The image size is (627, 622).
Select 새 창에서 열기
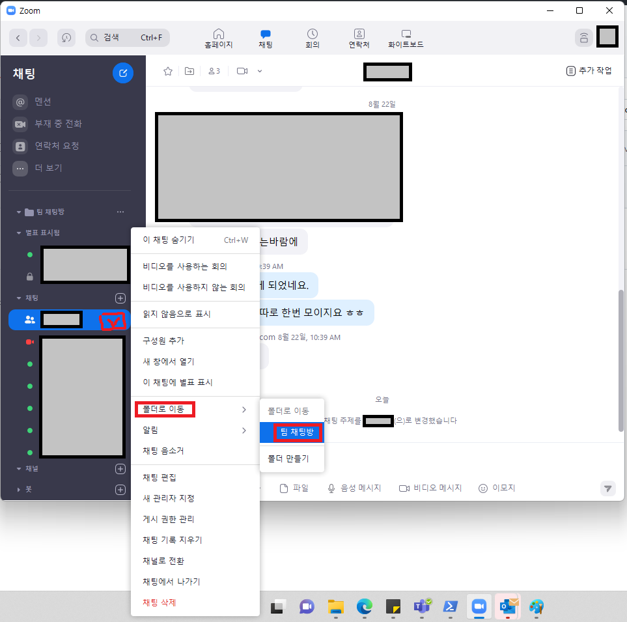(195, 361)
